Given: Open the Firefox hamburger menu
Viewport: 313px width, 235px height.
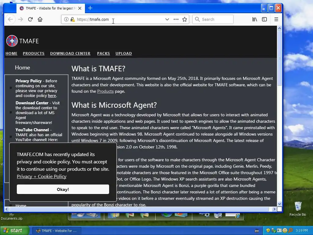Looking at the screenshot, I should tap(276, 19).
